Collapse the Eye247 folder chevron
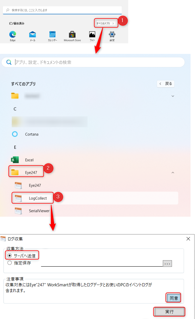 click(x=173, y=173)
